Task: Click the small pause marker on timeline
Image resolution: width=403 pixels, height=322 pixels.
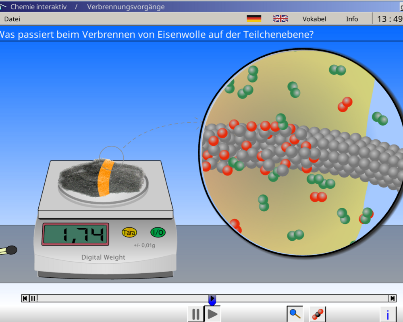Action: (x=33, y=298)
